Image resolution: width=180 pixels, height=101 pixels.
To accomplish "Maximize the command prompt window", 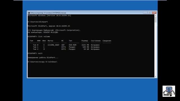I will click(150, 13).
